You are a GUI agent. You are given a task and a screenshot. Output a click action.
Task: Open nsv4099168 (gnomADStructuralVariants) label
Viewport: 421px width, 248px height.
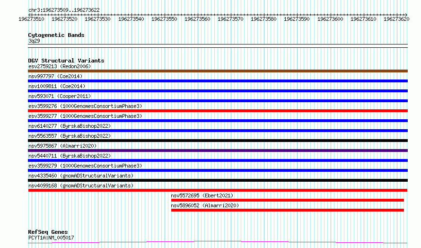click(81, 186)
